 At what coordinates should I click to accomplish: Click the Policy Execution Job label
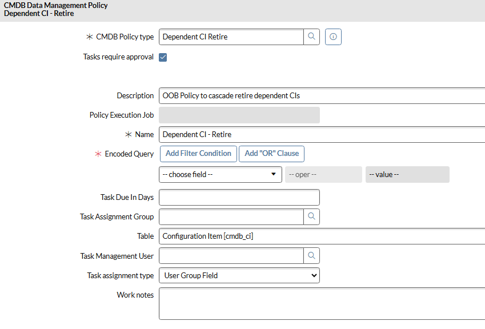pyautogui.click(x=122, y=115)
